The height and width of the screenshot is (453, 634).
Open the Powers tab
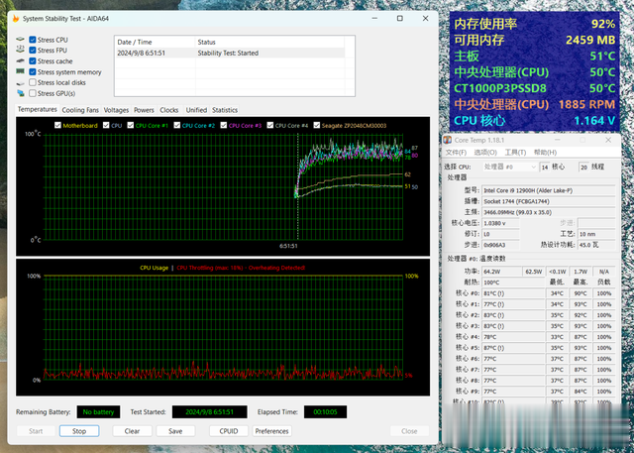click(144, 110)
